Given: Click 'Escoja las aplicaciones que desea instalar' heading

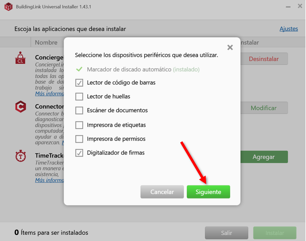Looking at the screenshot, I should point(70,29).
